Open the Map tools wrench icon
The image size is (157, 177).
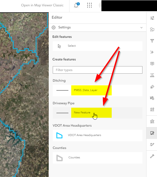pyautogui.click(x=152, y=156)
